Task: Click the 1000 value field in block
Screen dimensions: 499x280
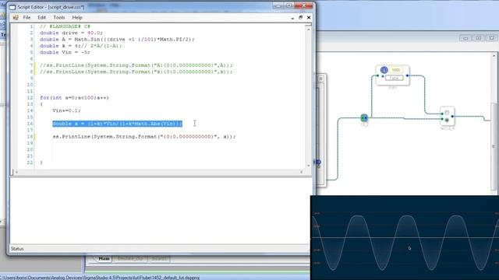Action: coord(395,70)
